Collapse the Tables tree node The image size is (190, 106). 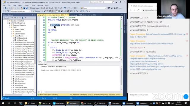pos(10,27)
